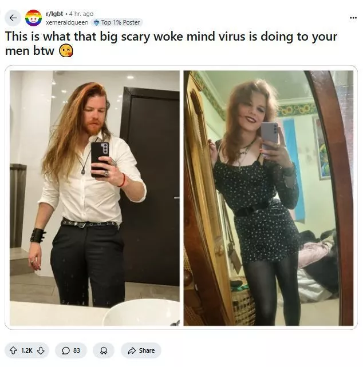
Task: Give an award using the award icon
Action: tap(104, 350)
